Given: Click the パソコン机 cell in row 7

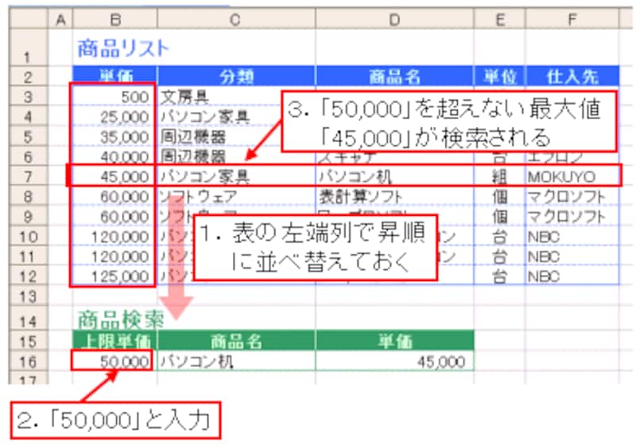Looking at the screenshot, I should [348, 176].
